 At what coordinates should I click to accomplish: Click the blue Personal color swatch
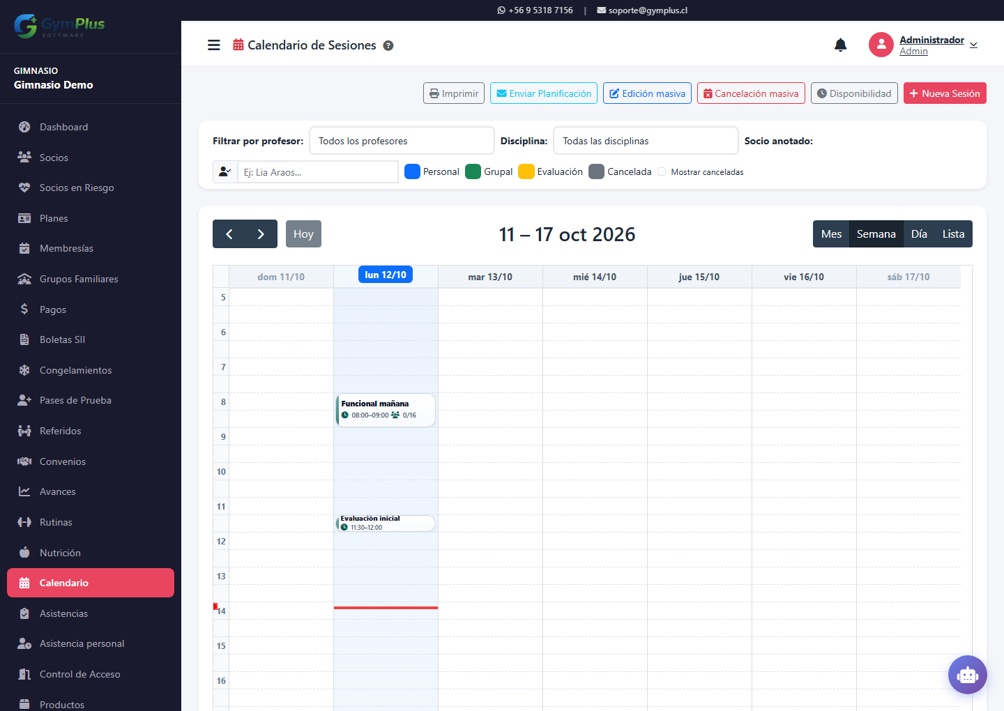coord(412,171)
